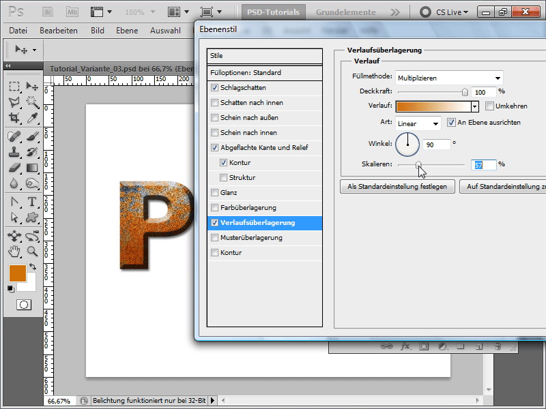Select the 3D Object Rotate tool
This screenshot has height=409, width=546.
pyautogui.click(x=14, y=236)
